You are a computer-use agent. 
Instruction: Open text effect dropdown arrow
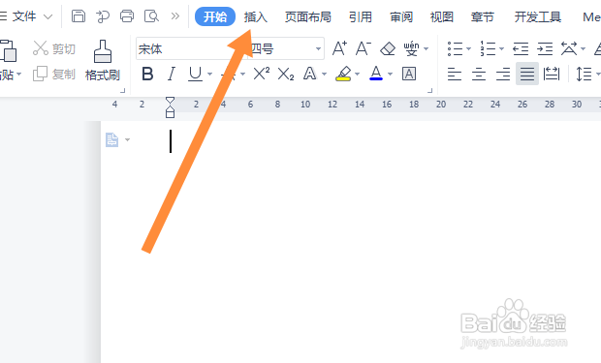325,74
